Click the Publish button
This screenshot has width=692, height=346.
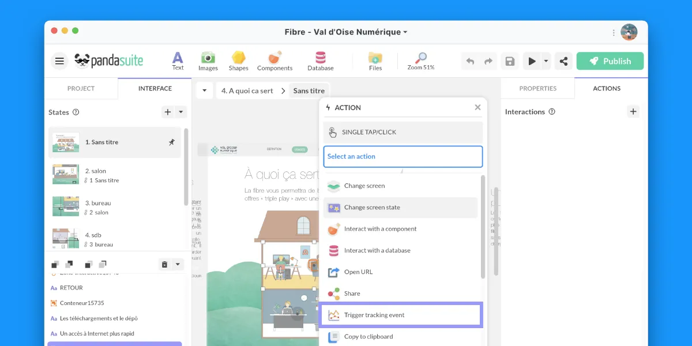click(610, 61)
